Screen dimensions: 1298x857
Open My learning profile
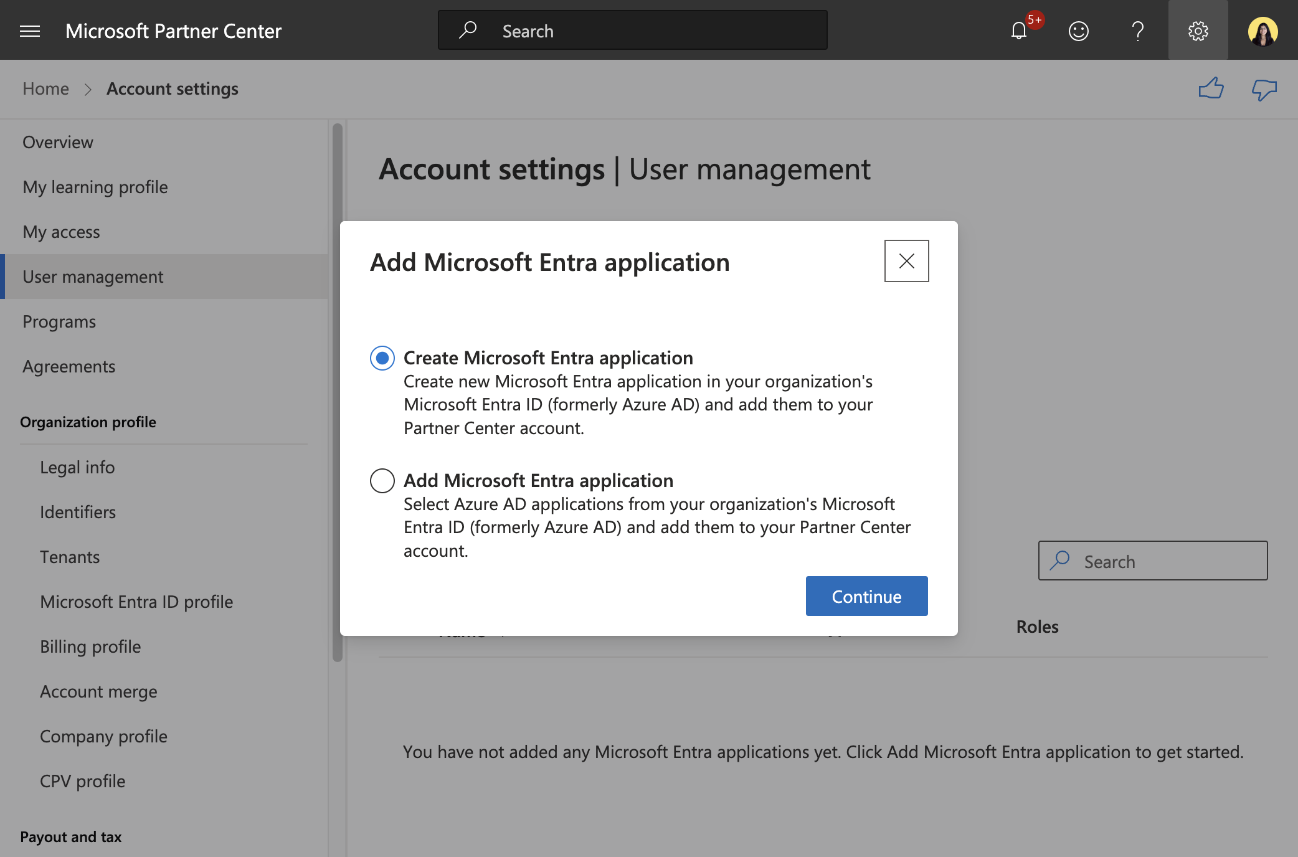tap(164, 187)
